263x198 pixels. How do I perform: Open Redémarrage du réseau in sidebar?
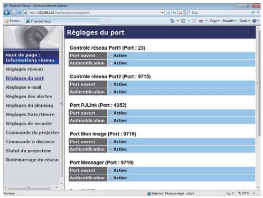coord(32,160)
